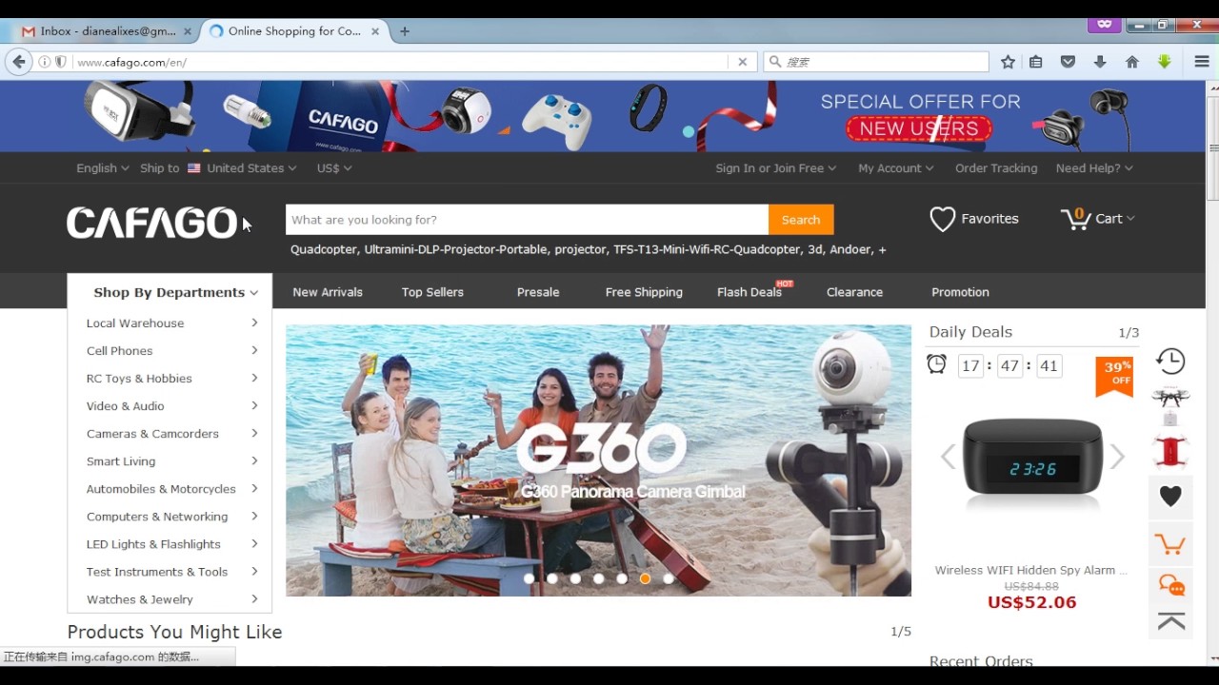Select the first carousel slide dot
The height and width of the screenshot is (685, 1219).
click(529, 578)
